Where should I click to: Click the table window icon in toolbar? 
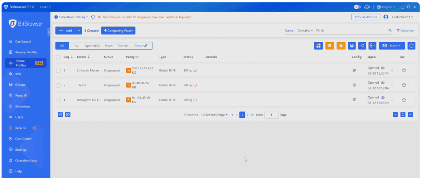pos(351,45)
